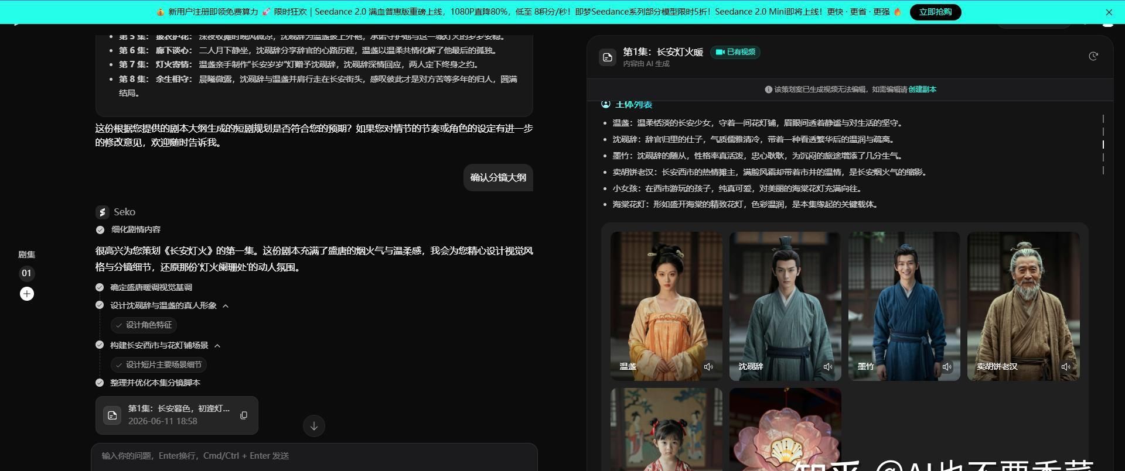
Task: Select episode 01 in the 剧集 sidebar
Action: tap(26, 273)
